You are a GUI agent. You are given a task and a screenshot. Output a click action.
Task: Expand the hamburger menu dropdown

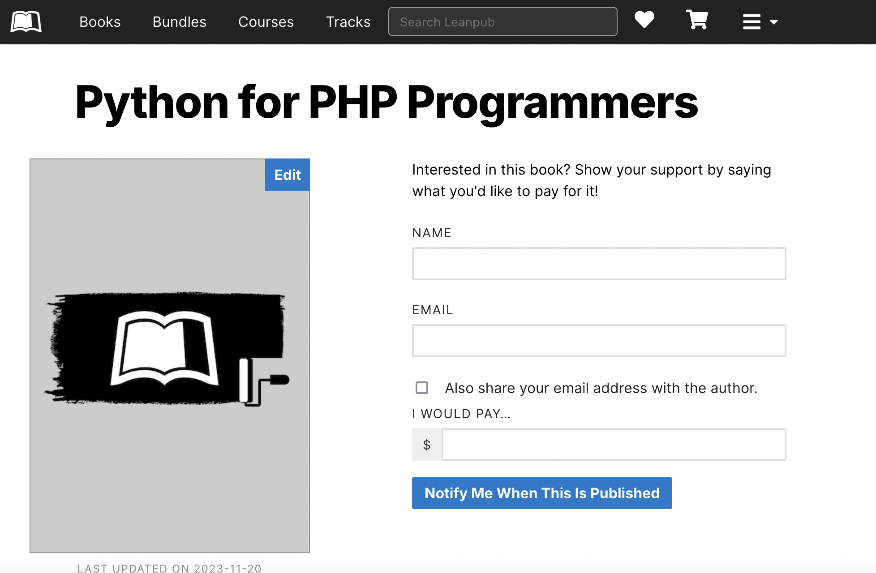click(x=760, y=21)
